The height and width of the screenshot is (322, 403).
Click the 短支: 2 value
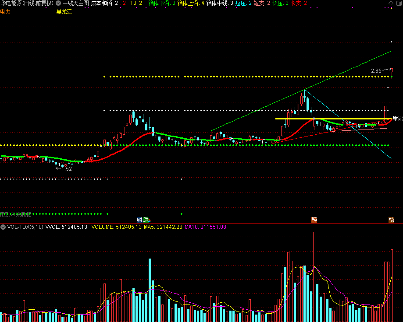(x=262, y=3)
